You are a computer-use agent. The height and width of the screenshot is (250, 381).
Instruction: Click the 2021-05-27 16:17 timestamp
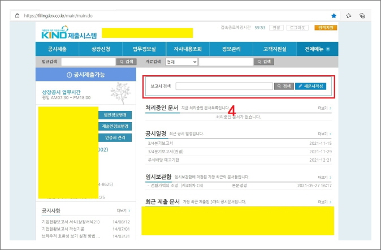(x=314, y=186)
